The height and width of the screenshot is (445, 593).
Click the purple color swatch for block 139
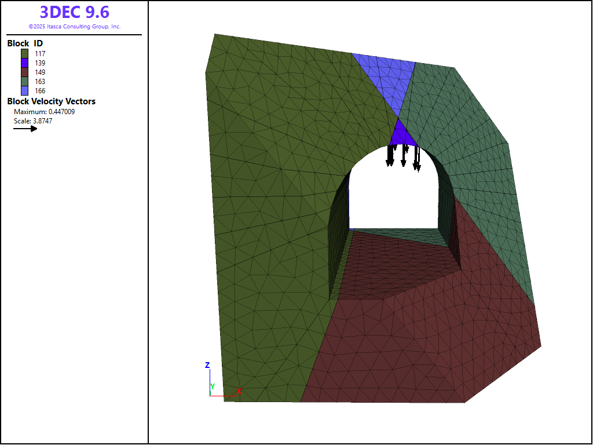coord(25,63)
